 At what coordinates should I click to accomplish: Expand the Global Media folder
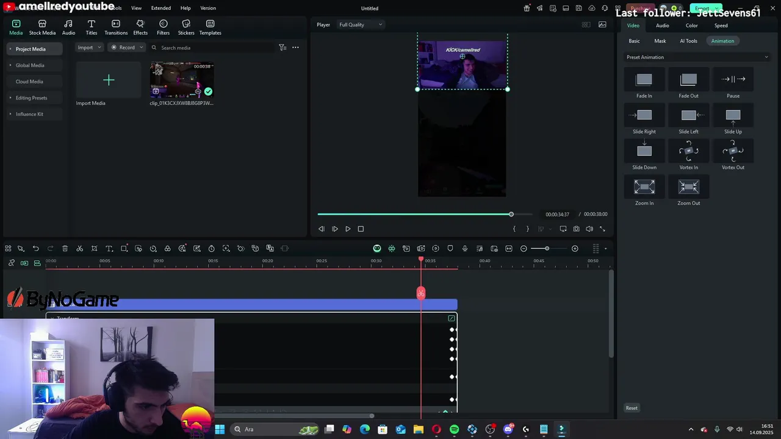pyautogui.click(x=30, y=65)
